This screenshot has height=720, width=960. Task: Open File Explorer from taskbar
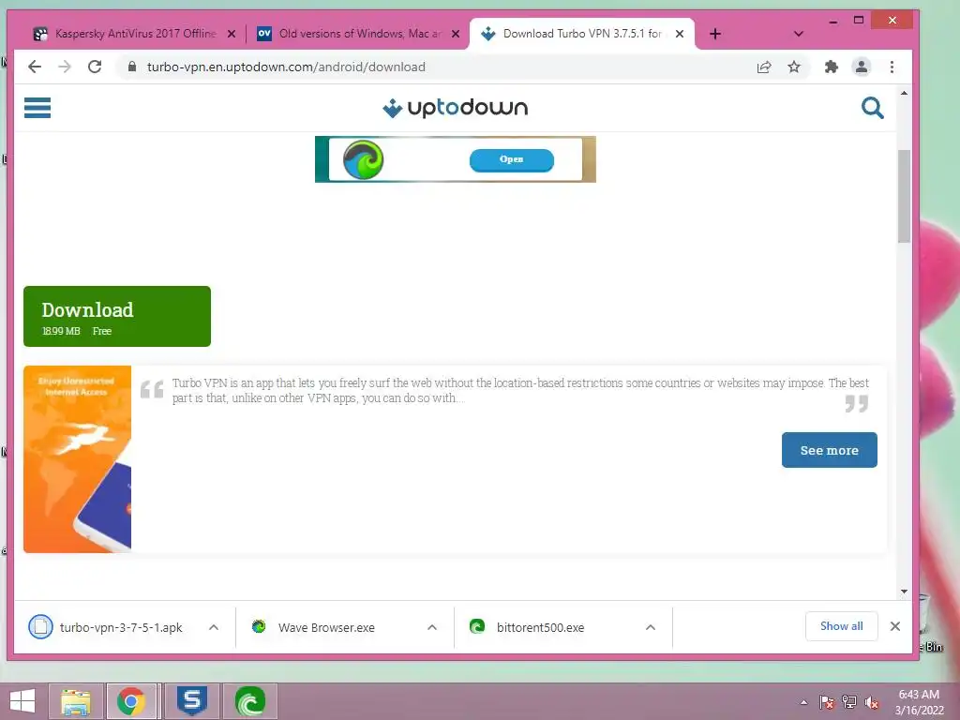coord(76,701)
